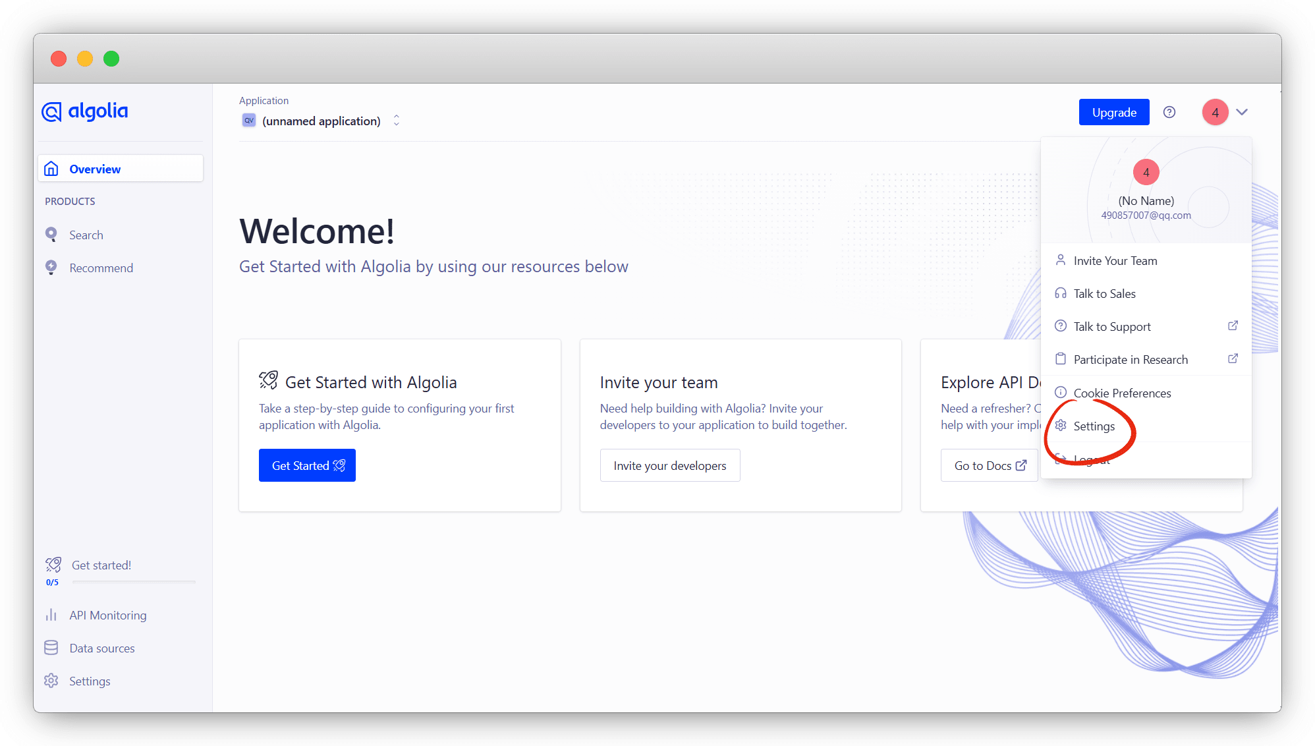Collapse the user account menu chevron
Image resolution: width=1315 pixels, height=746 pixels.
[x=1242, y=112]
